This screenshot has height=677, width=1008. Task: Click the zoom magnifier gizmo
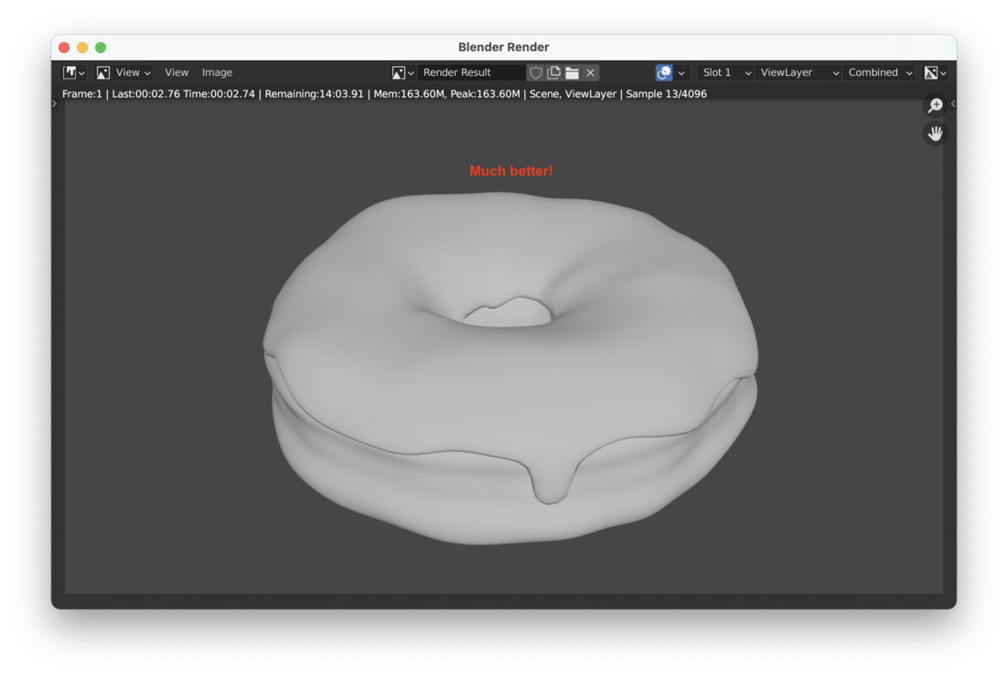(935, 106)
